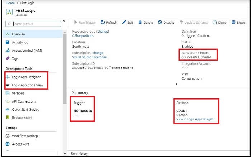Open the CSharpArticles resource group link
Image resolution: width=251 pixels, height=157 pixels.
click(x=83, y=36)
